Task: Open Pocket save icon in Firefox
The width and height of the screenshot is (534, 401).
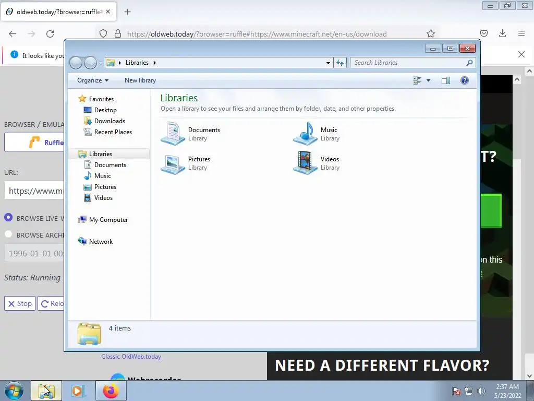Action: pyautogui.click(x=484, y=33)
